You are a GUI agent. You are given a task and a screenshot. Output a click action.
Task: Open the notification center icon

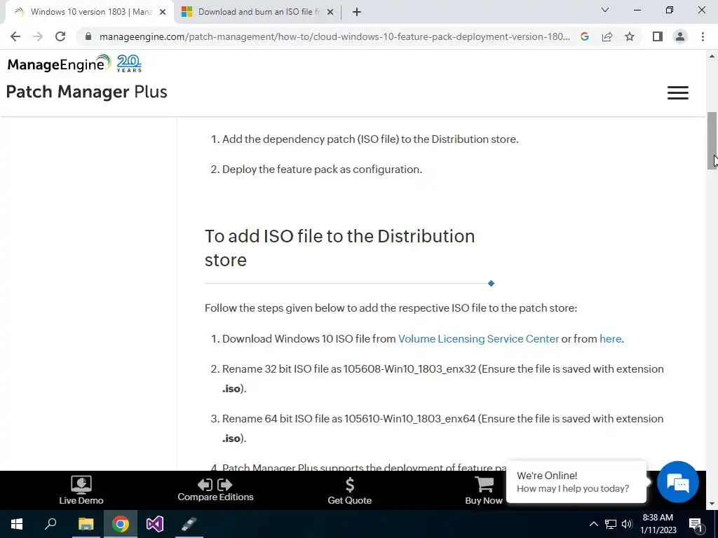[696, 524]
